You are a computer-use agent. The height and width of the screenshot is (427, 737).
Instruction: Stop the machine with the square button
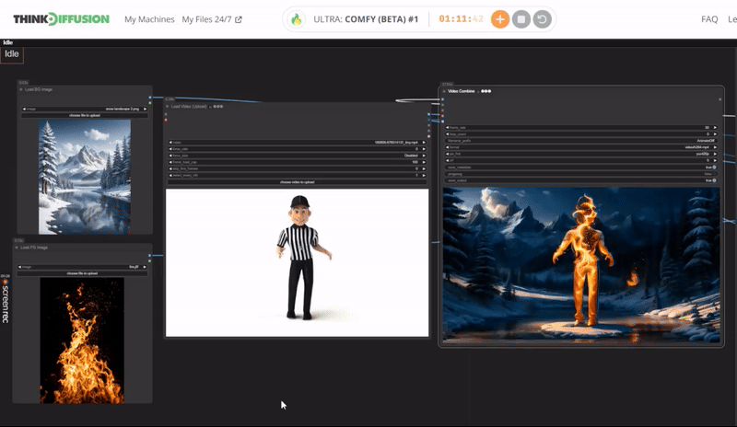pos(521,19)
